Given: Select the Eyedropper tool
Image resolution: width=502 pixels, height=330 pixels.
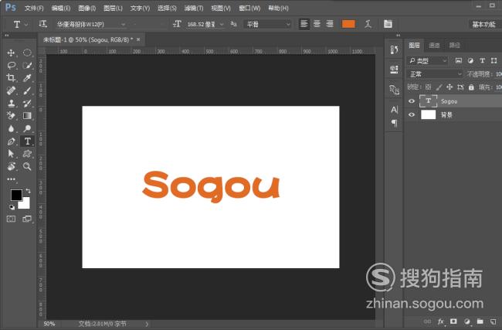Looking at the screenshot, I should tap(27, 78).
